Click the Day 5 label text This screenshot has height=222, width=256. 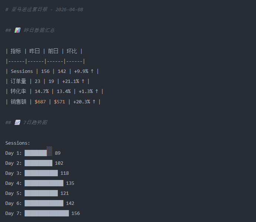[13, 193]
